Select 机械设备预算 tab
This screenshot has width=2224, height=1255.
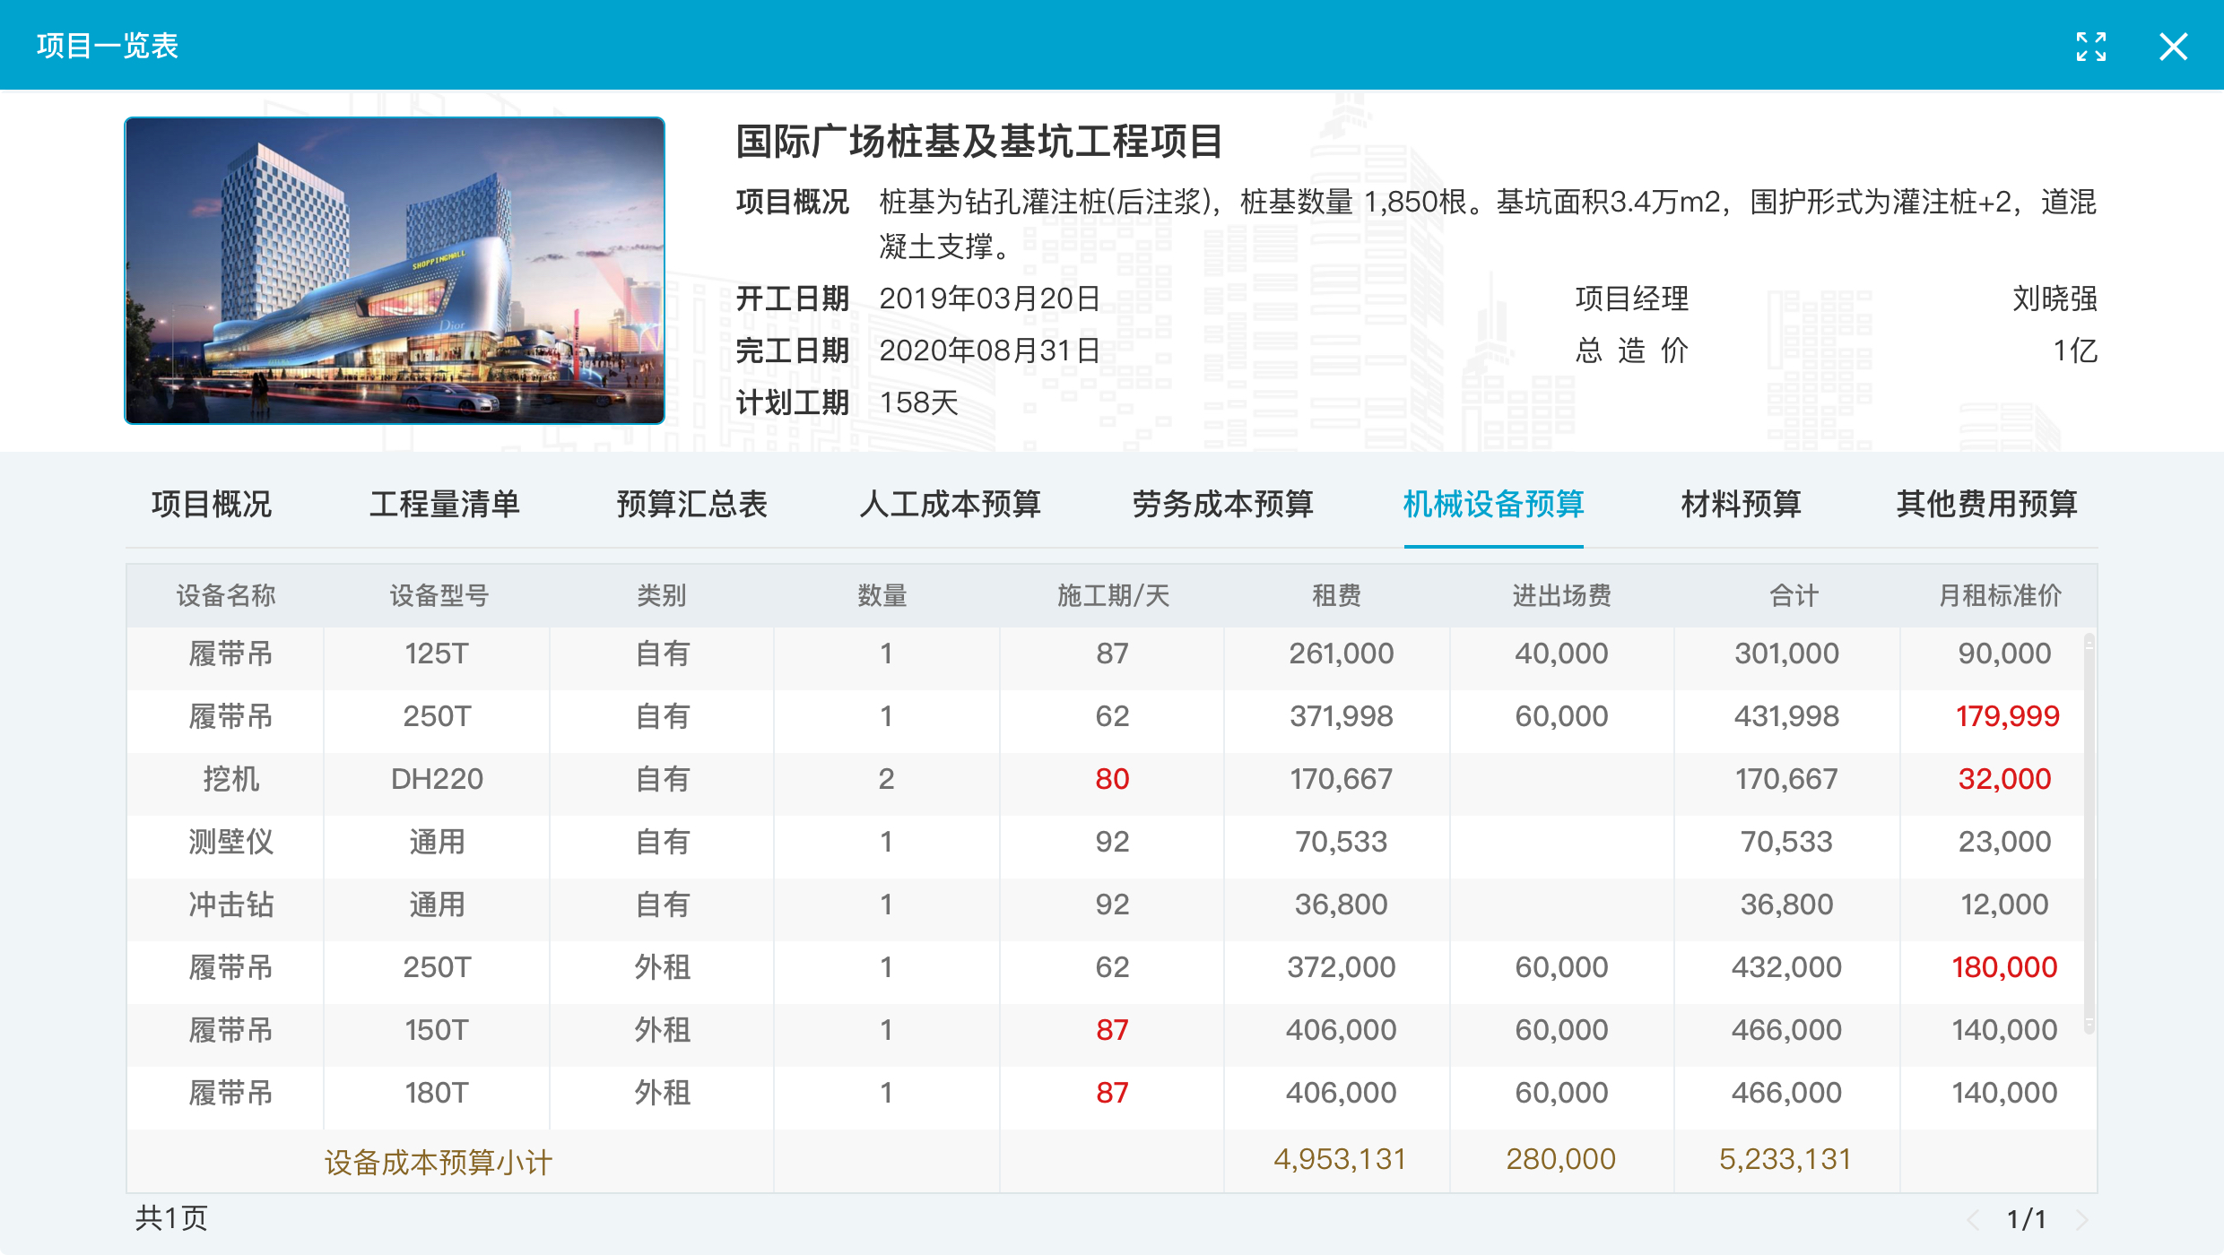[1494, 504]
